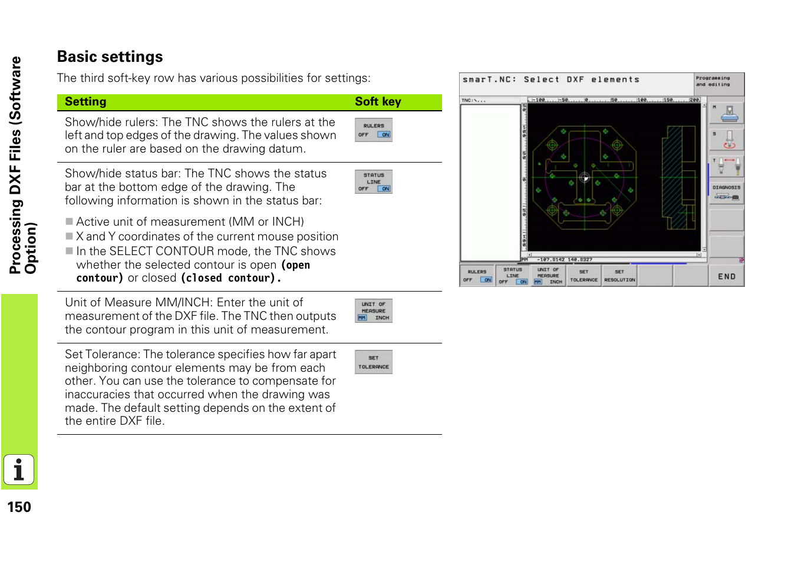798x562 pixels.
Task: Select the S spindle icon in the right bar
Action: pyautogui.click(x=726, y=140)
